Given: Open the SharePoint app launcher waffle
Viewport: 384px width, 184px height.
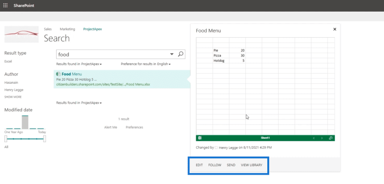Looking at the screenshot, I should 5,5.
